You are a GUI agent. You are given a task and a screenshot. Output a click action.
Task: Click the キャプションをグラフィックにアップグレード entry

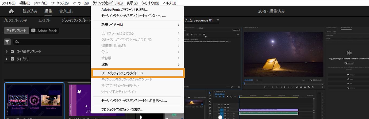click(137, 79)
